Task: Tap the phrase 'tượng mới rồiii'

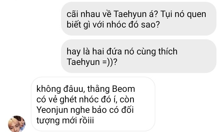Action: (65, 121)
